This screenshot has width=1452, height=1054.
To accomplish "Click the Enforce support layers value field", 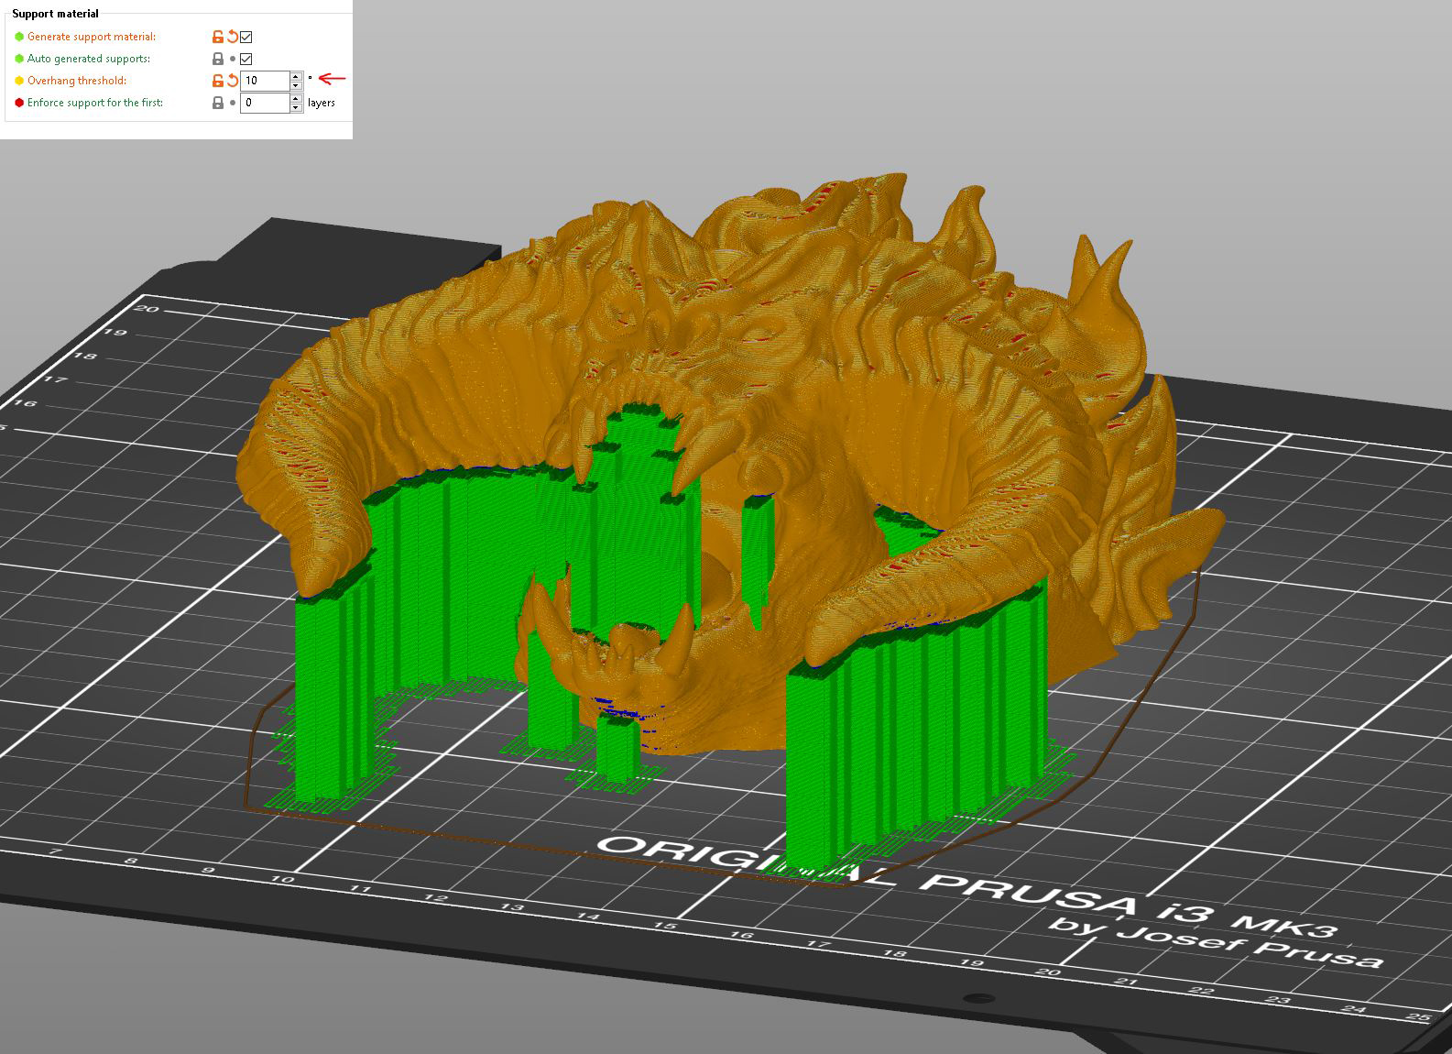I will tap(266, 103).
